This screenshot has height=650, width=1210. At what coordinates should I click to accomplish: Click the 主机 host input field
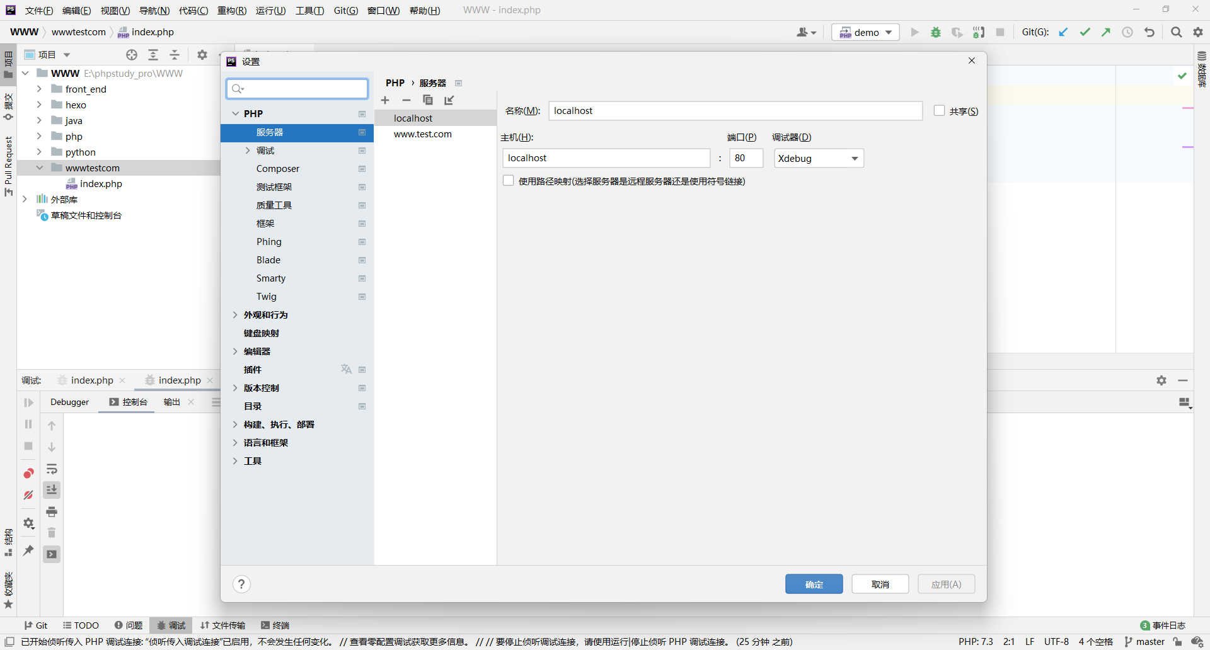[606, 158]
